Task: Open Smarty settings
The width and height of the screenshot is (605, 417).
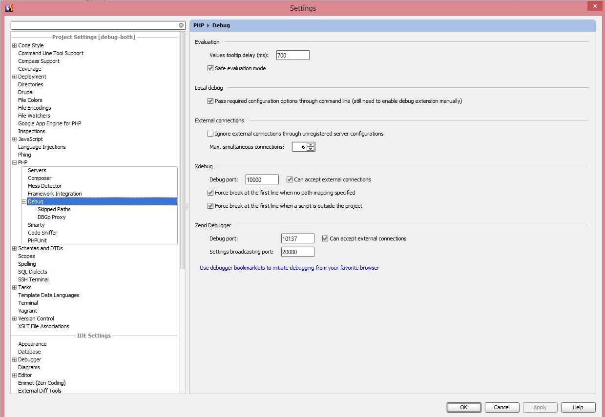Action: [x=36, y=225]
